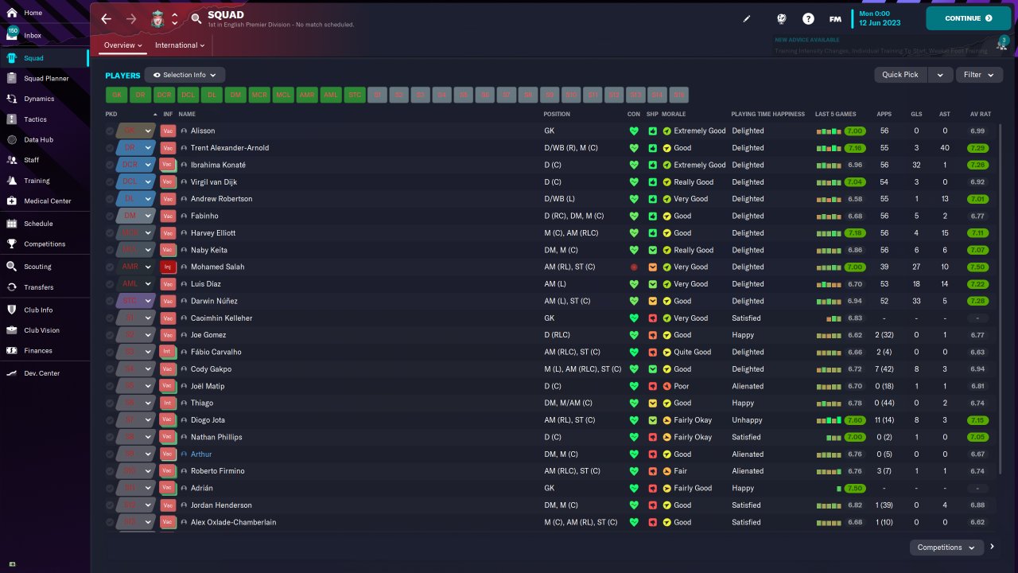The image size is (1018, 573).
Task: Open the Filter dropdown
Action: tap(979, 75)
